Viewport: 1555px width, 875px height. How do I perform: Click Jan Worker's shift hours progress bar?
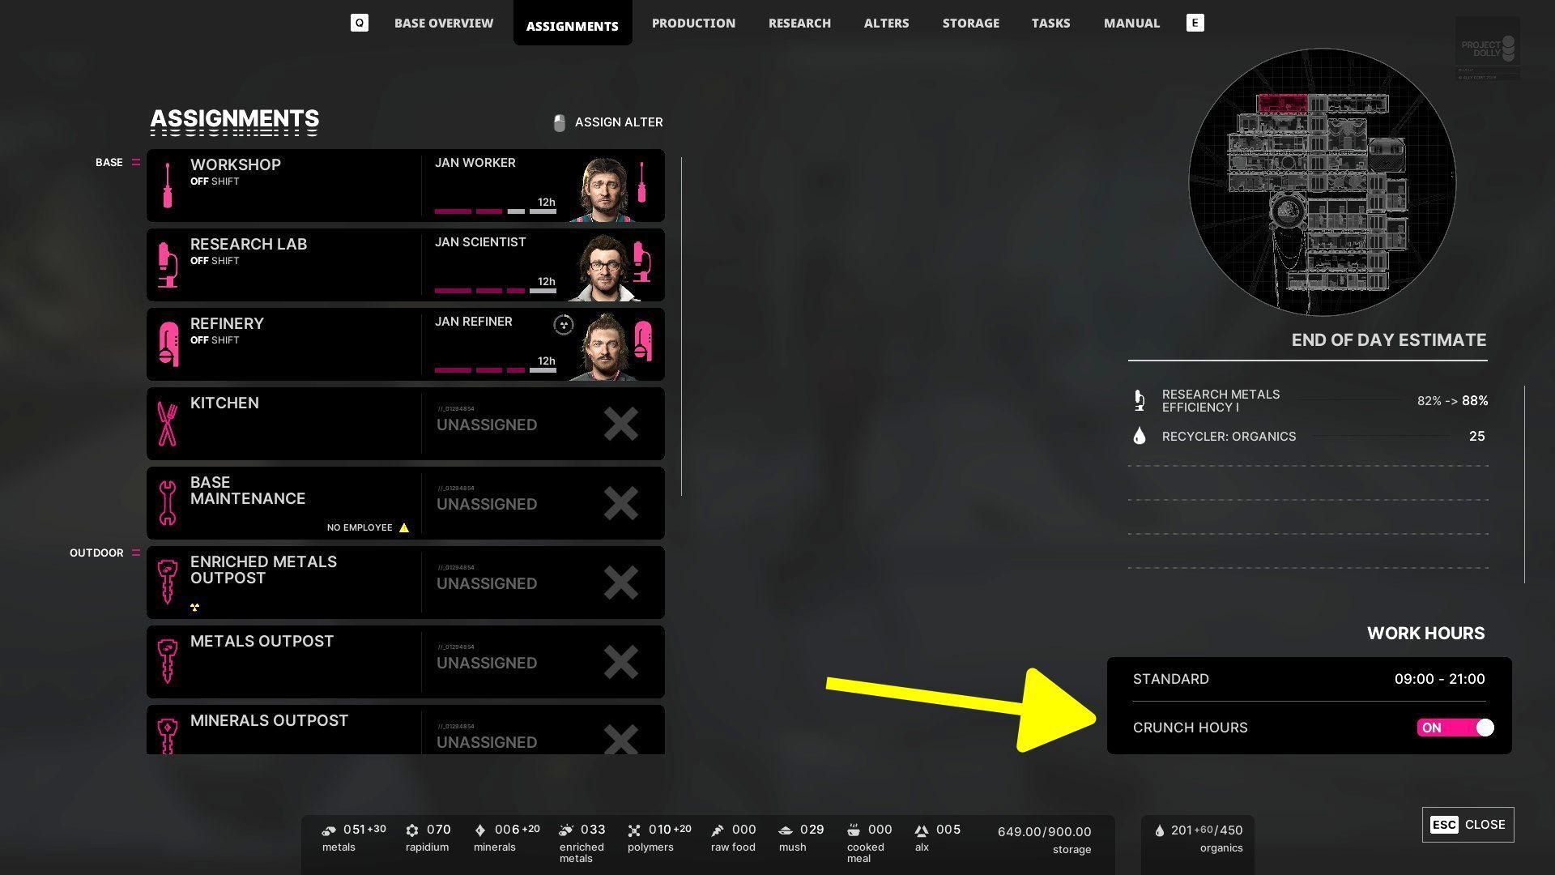pyautogui.click(x=495, y=211)
